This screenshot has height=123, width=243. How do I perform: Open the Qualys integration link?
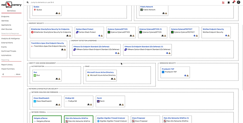[36, 7]
